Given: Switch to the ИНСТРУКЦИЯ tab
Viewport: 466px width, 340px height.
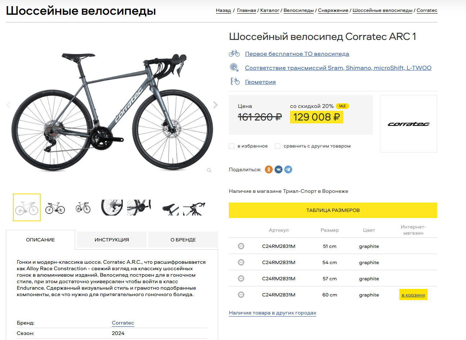Looking at the screenshot, I should click(x=112, y=240).
